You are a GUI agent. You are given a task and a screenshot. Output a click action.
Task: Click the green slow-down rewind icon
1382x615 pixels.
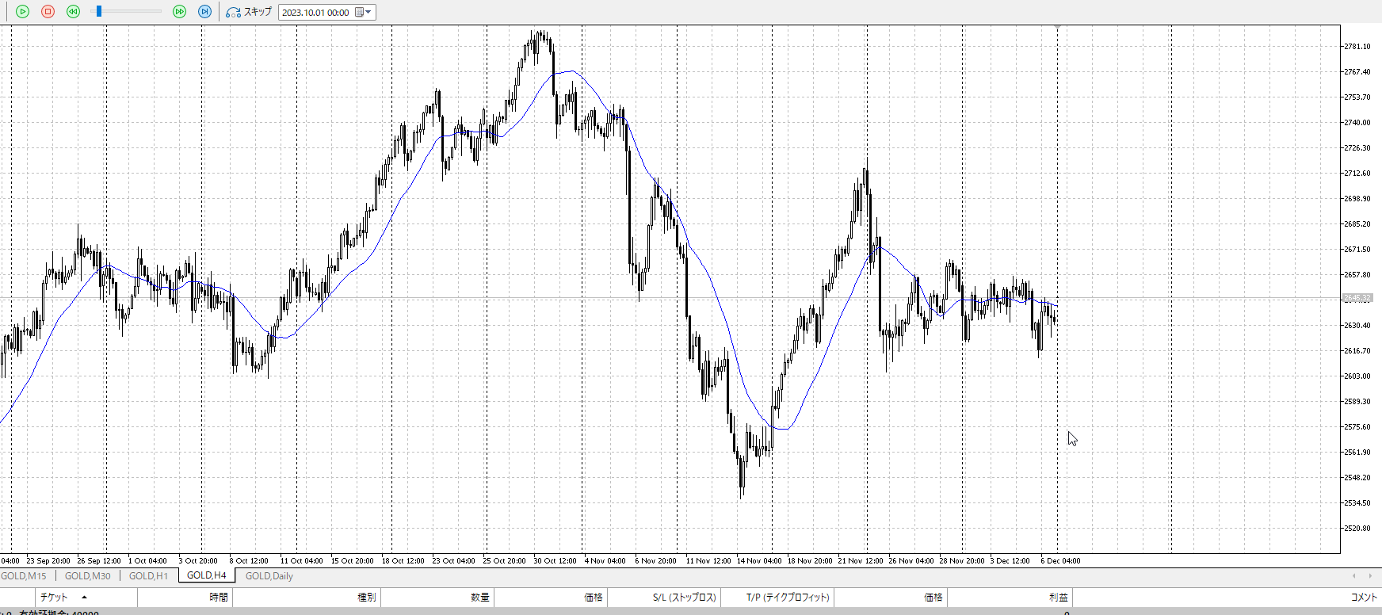click(x=73, y=12)
